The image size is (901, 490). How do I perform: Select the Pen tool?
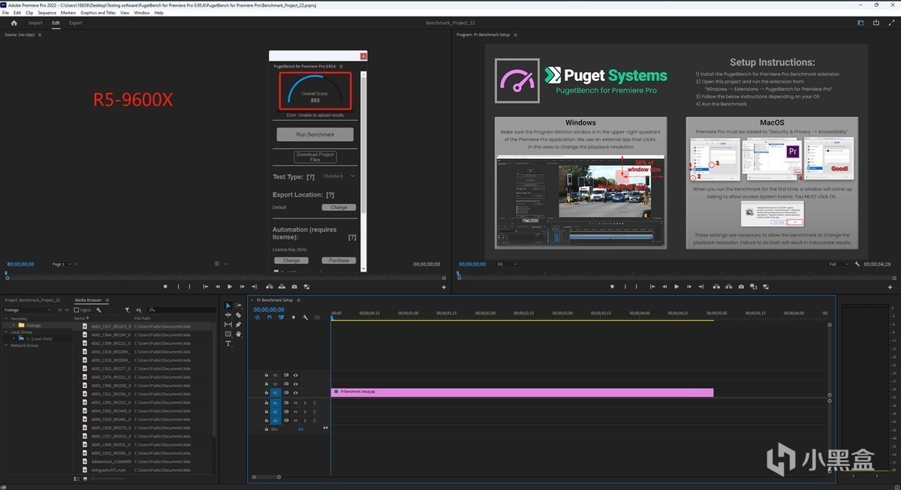pyautogui.click(x=238, y=325)
